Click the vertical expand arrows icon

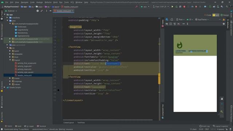point(187,24)
